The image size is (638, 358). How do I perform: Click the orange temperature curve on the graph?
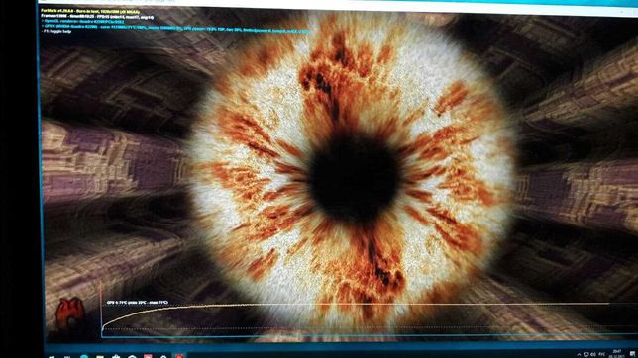pyautogui.click(x=170, y=308)
